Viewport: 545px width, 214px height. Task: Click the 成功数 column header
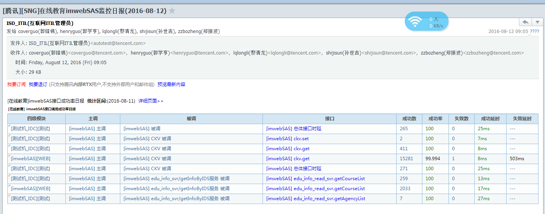409,119
